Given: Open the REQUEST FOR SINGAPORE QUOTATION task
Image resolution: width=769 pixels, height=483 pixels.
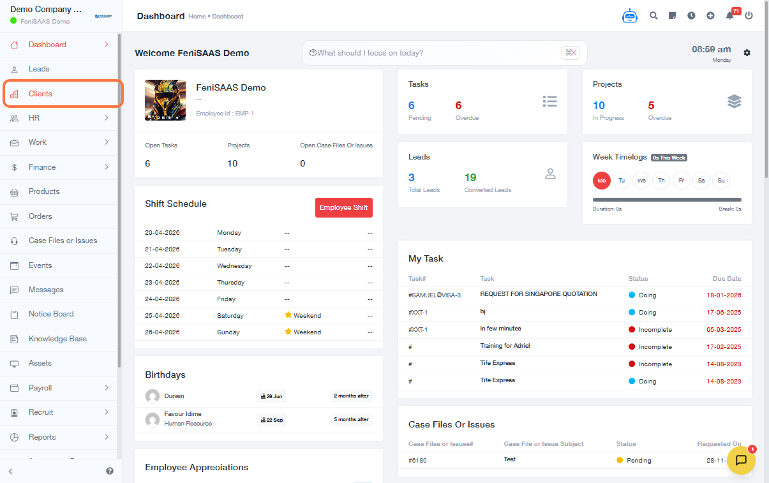Looking at the screenshot, I should point(539,294).
